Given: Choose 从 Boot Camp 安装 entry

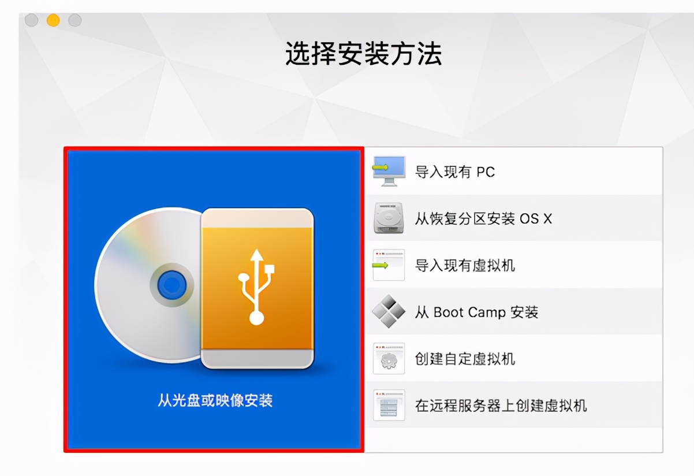Looking at the screenshot, I should (514, 312).
